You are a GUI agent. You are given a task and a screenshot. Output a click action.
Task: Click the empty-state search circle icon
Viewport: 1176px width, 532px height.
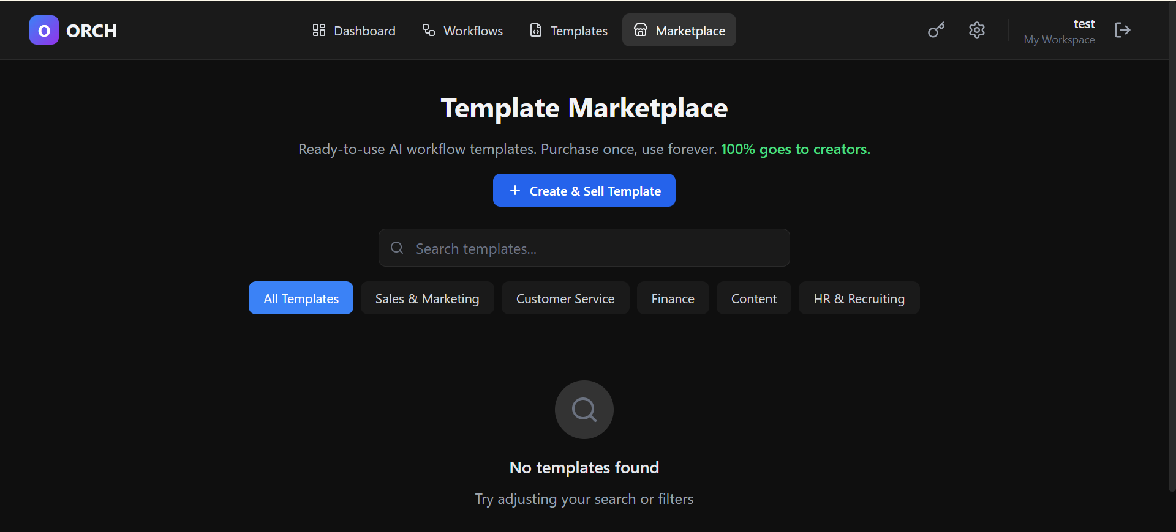[x=584, y=410]
